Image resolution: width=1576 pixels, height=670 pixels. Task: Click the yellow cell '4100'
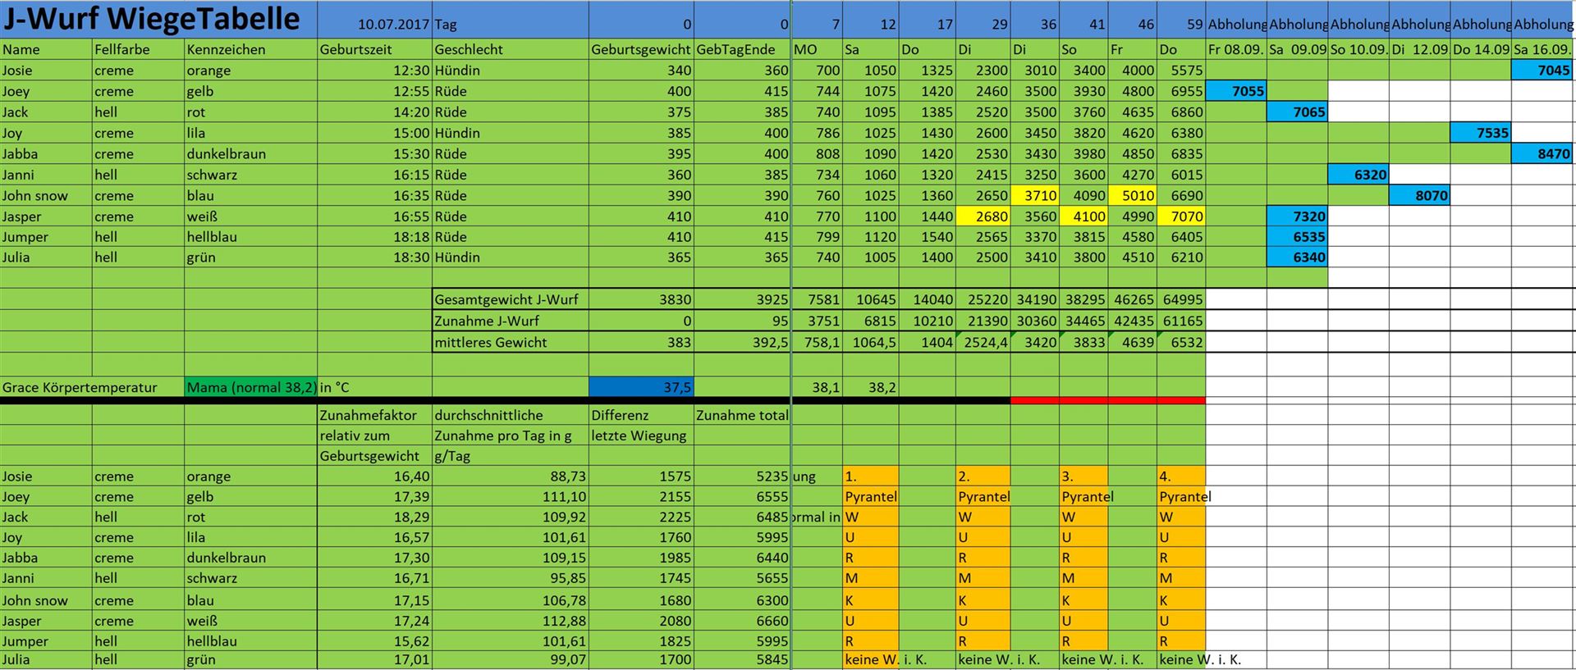click(x=1084, y=216)
